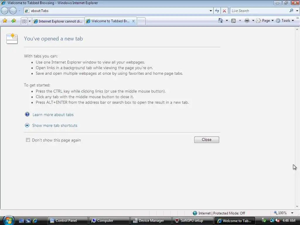
Task: Click the Home page icon
Action: click(220, 21)
